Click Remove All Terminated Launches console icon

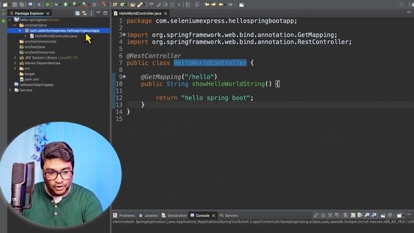(x=337, y=216)
